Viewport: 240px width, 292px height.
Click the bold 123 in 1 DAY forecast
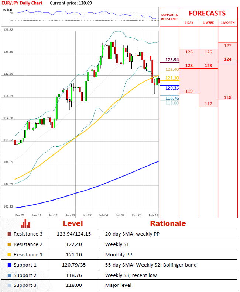pos(189,66)
